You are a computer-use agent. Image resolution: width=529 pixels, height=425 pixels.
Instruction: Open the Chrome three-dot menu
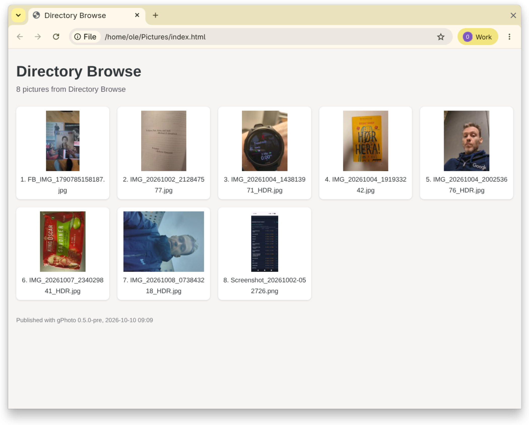click(x=509, y=37)
